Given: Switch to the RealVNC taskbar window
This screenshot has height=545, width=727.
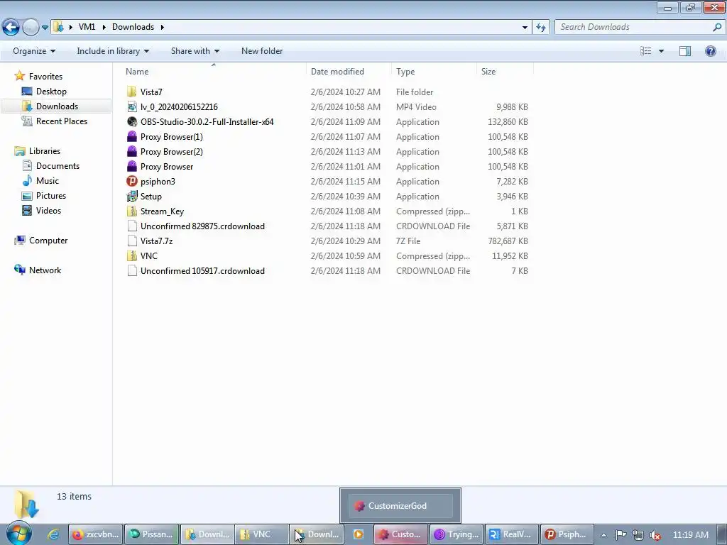Looking at the screenshot, I should [512, 534].
